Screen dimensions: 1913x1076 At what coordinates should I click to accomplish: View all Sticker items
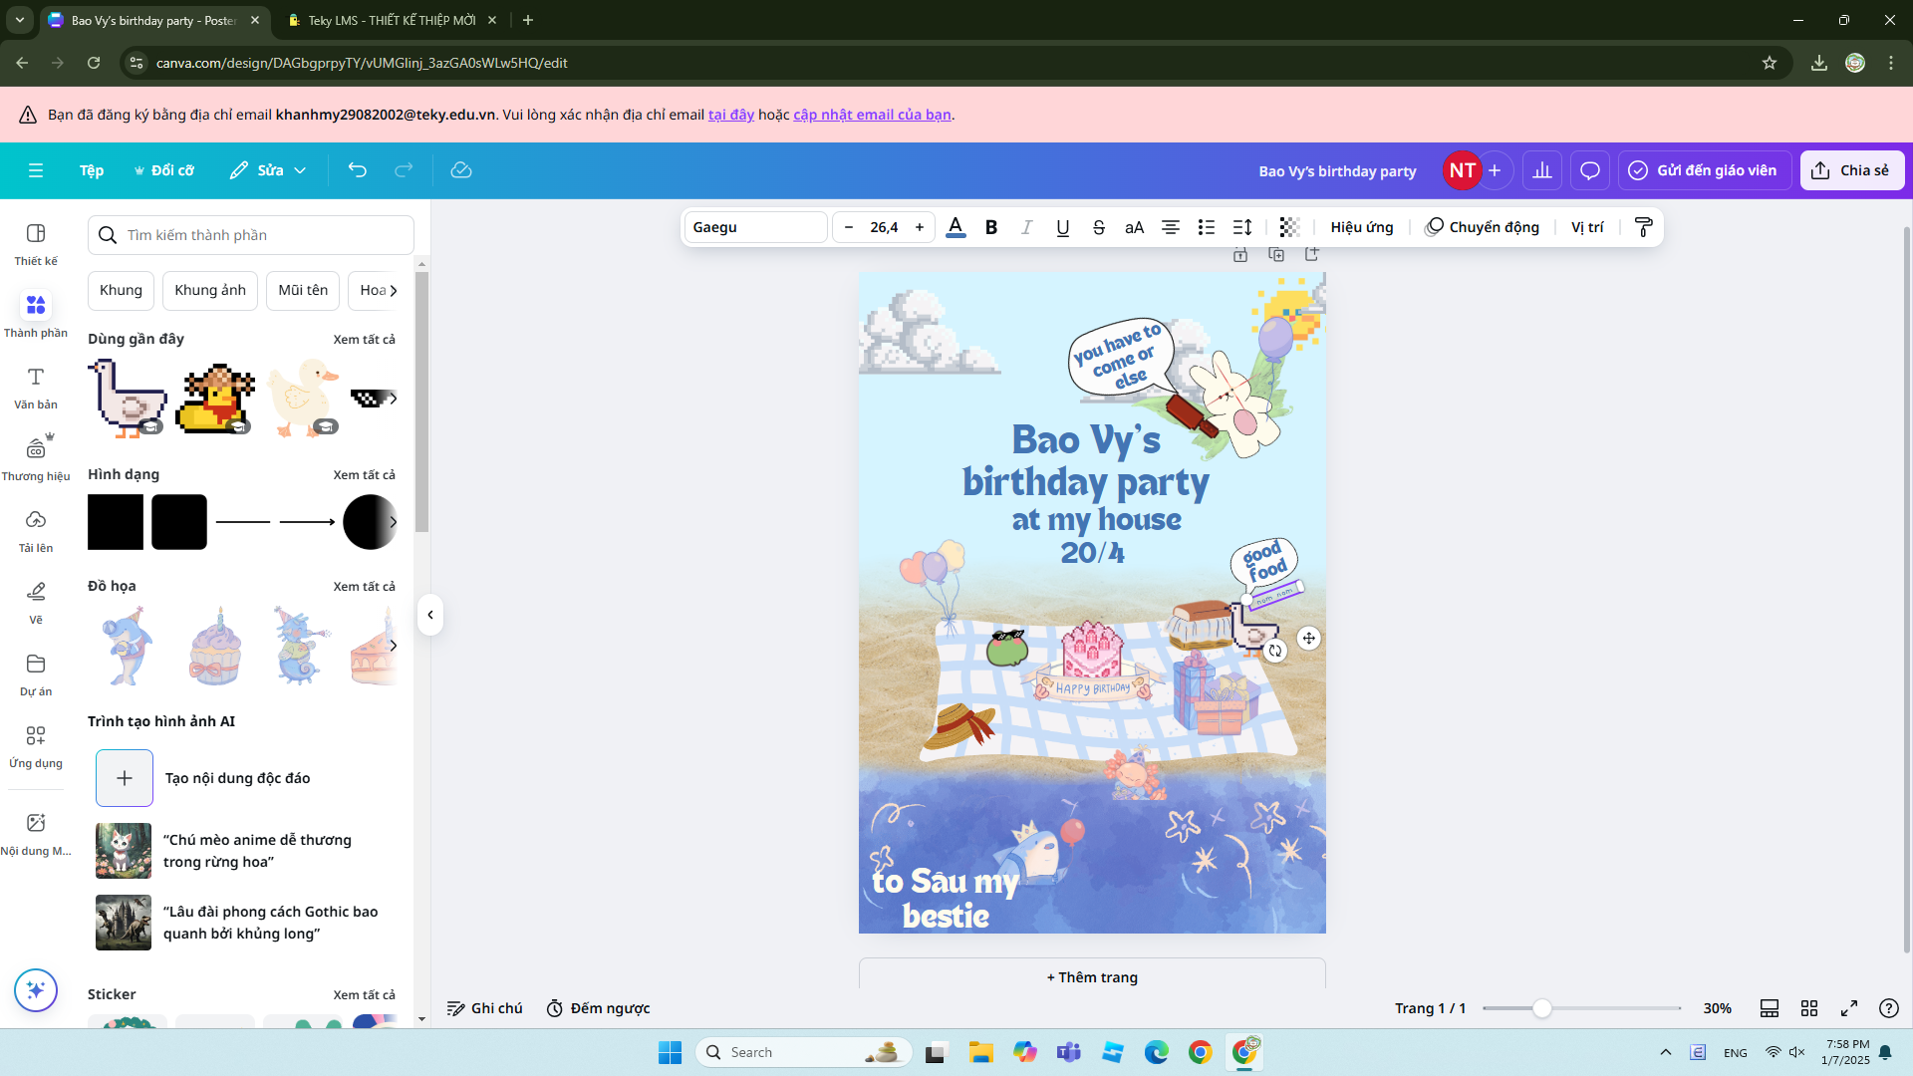click(x=364, y=995)
